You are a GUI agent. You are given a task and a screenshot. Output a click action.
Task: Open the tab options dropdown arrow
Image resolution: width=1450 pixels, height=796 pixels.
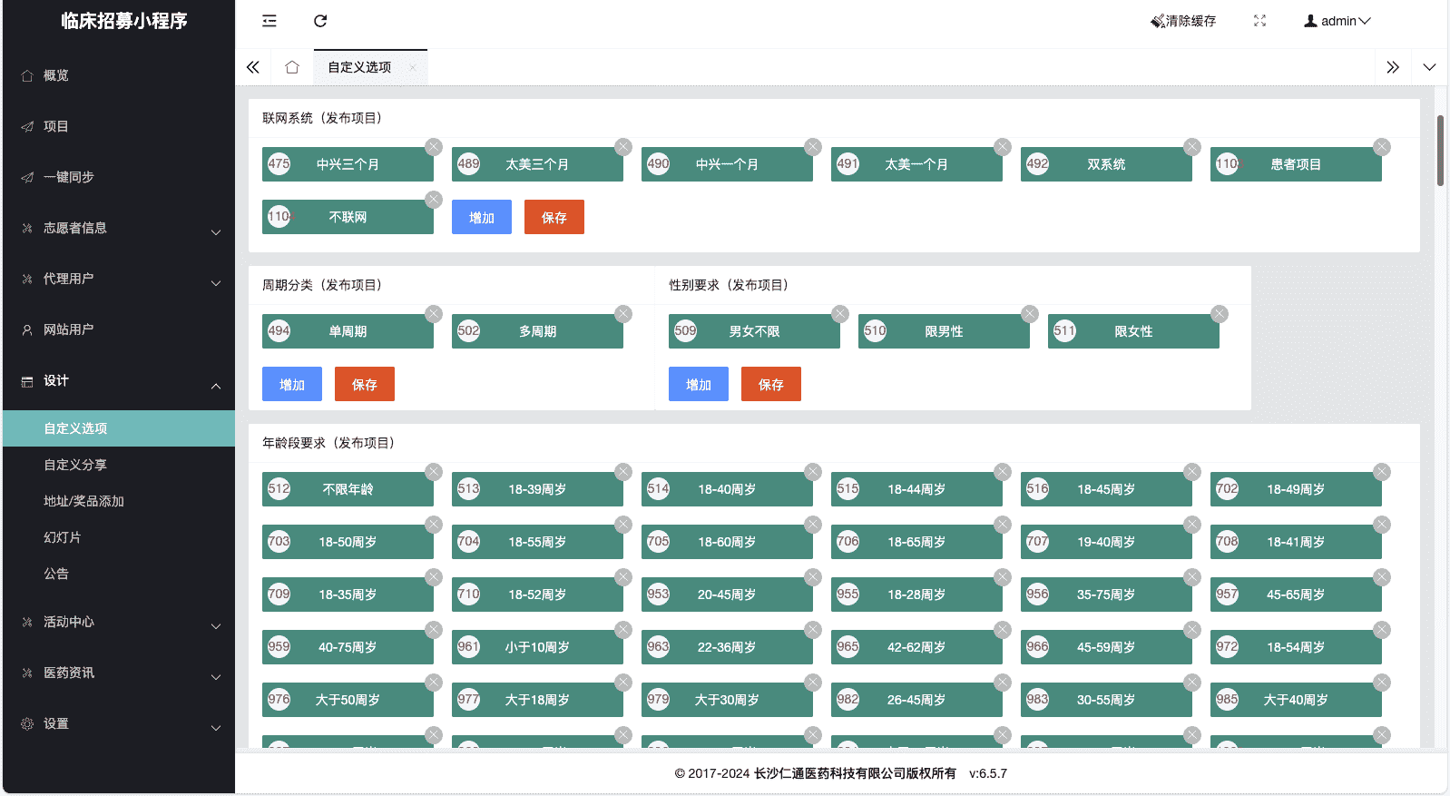point(1429,67)
